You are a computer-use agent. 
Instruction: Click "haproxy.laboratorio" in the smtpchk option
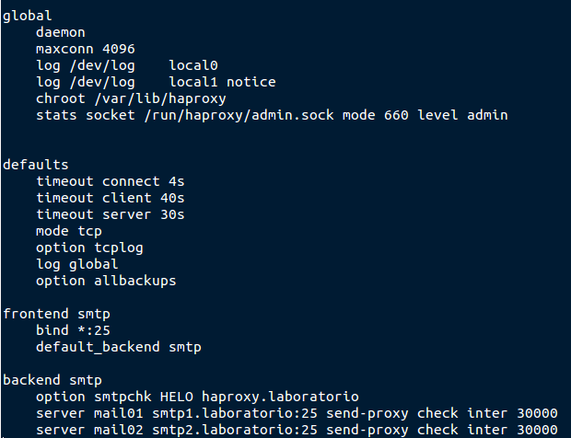point(280,397)
